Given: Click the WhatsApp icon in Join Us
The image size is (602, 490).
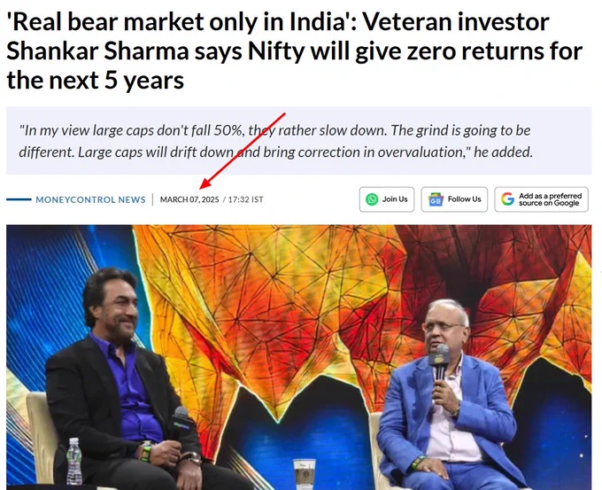Looking at the screenshot, I should click(372, 199).
